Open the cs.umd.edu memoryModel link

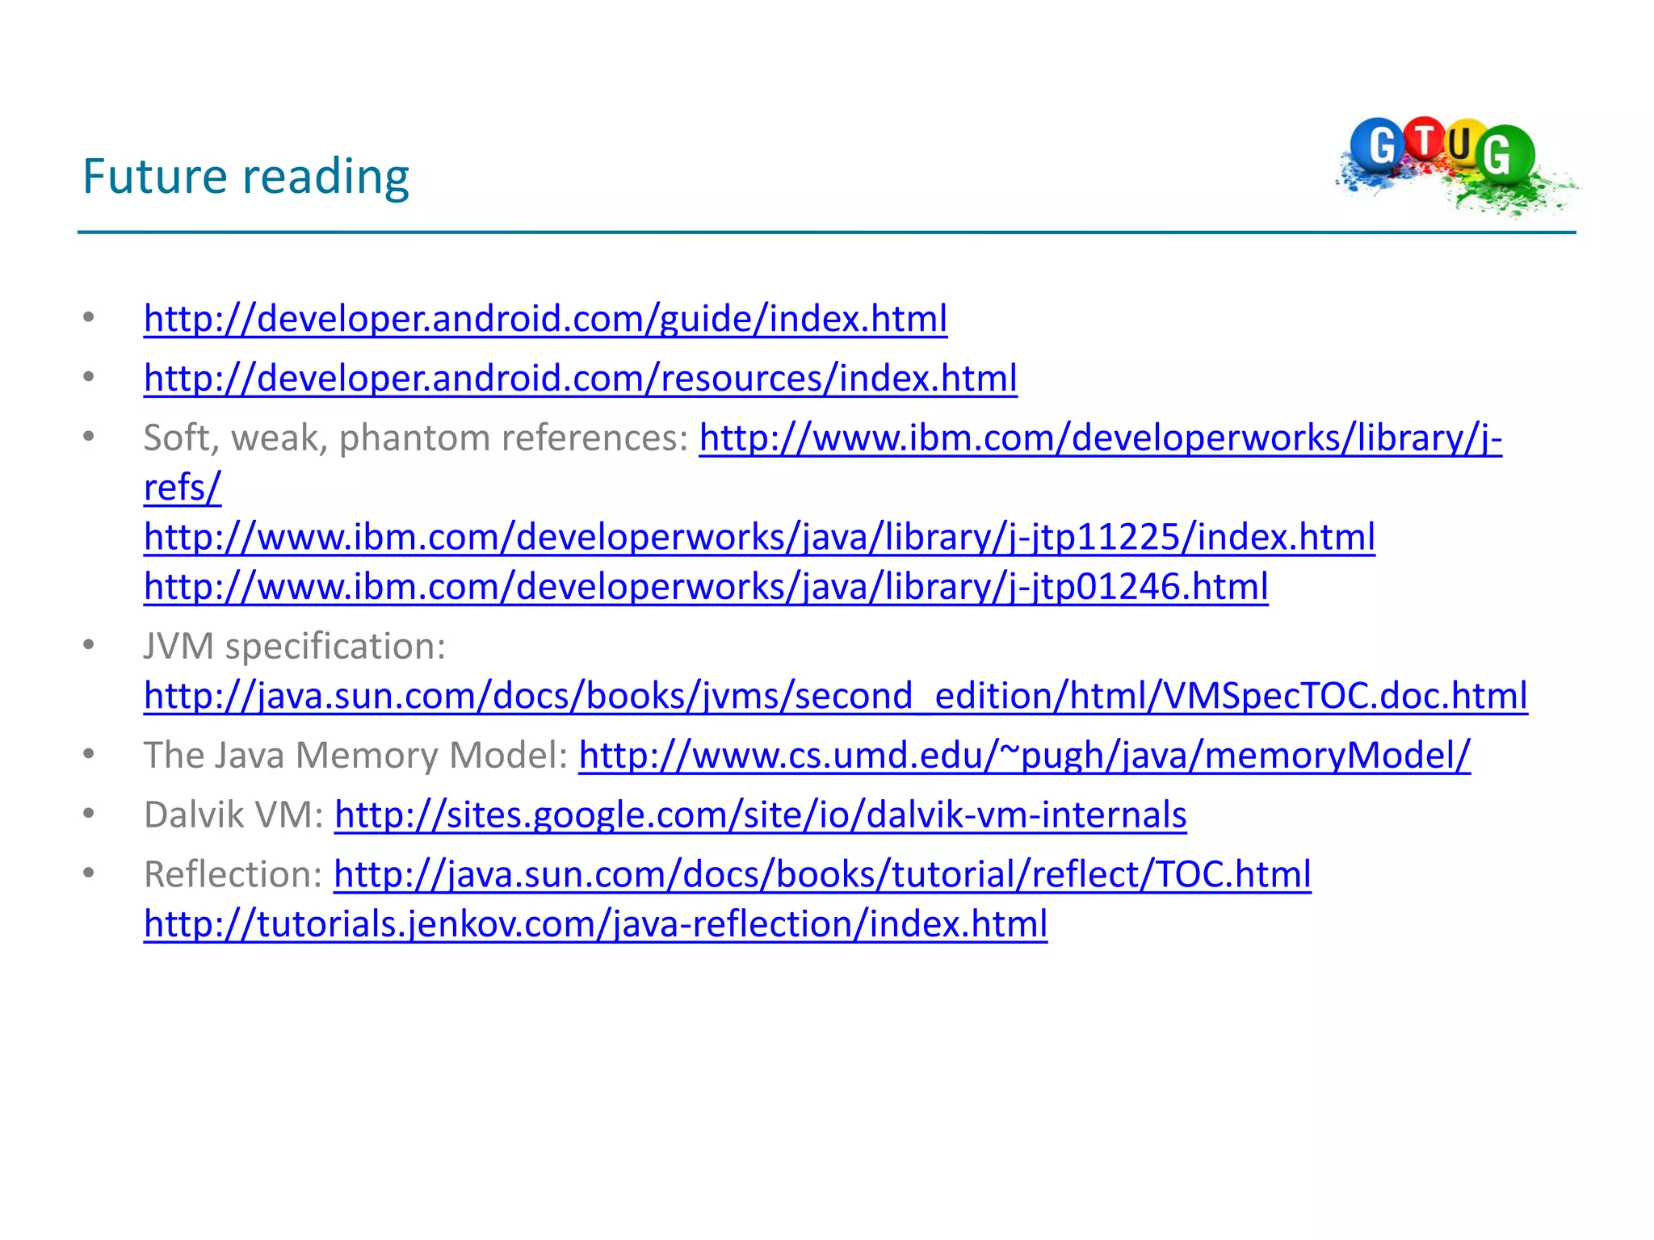1024,756
